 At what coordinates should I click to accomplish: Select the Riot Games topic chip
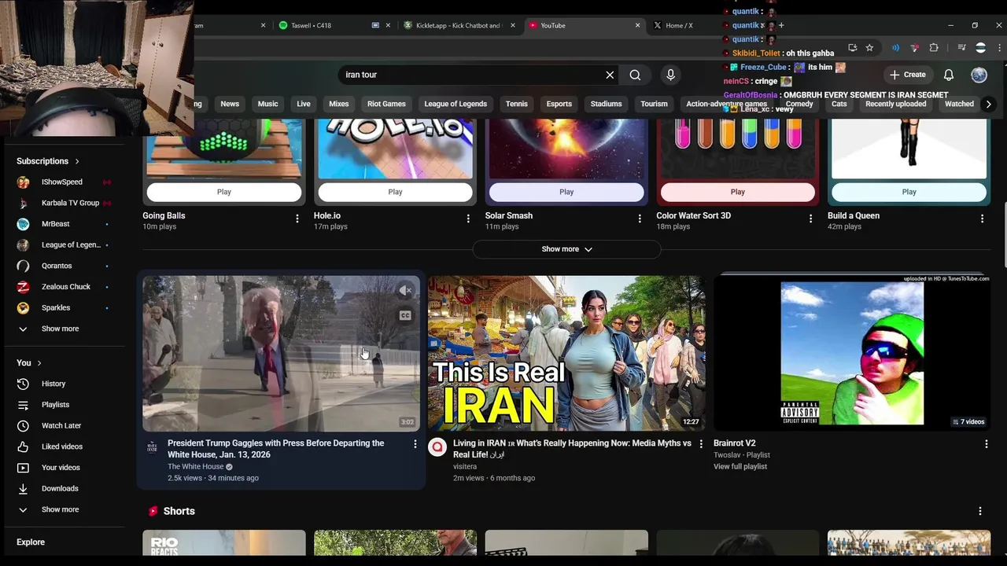(386, 104)
